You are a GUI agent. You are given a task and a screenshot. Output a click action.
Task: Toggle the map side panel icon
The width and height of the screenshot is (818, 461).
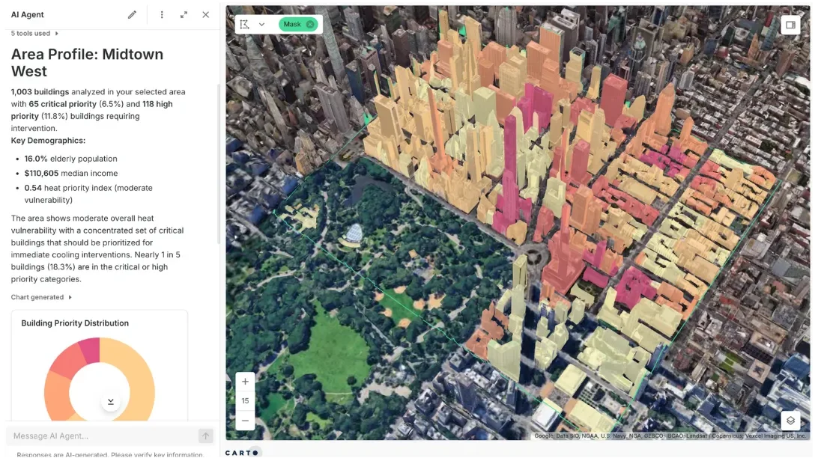click(x=790, y=25)
